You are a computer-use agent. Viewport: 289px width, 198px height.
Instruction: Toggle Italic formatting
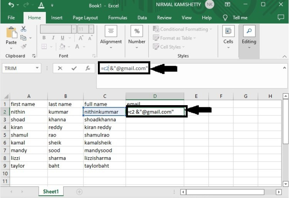tap(53, 38)
